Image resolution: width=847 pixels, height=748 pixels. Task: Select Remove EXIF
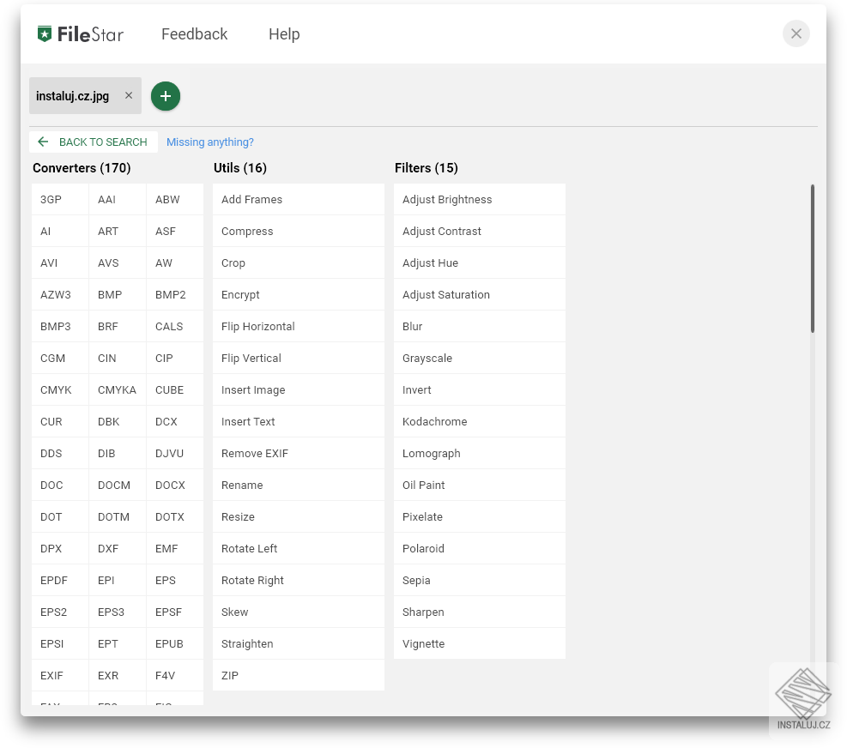click(x=299, y=453)
